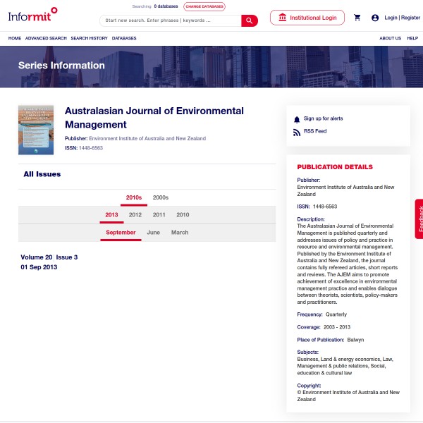Type in the search phrases field
The height and width of the screenshot is (423, 423).
[x=170, y=20]
